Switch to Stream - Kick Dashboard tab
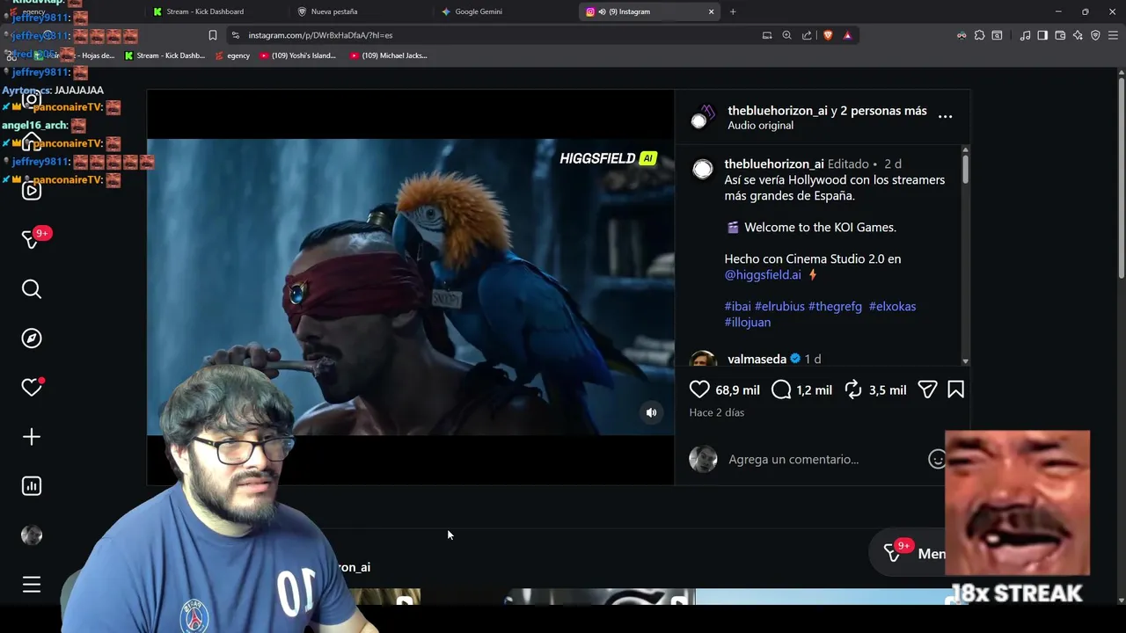Viewport: 1126px width, 633px height. pyautogui.click(x=205, y=11)
